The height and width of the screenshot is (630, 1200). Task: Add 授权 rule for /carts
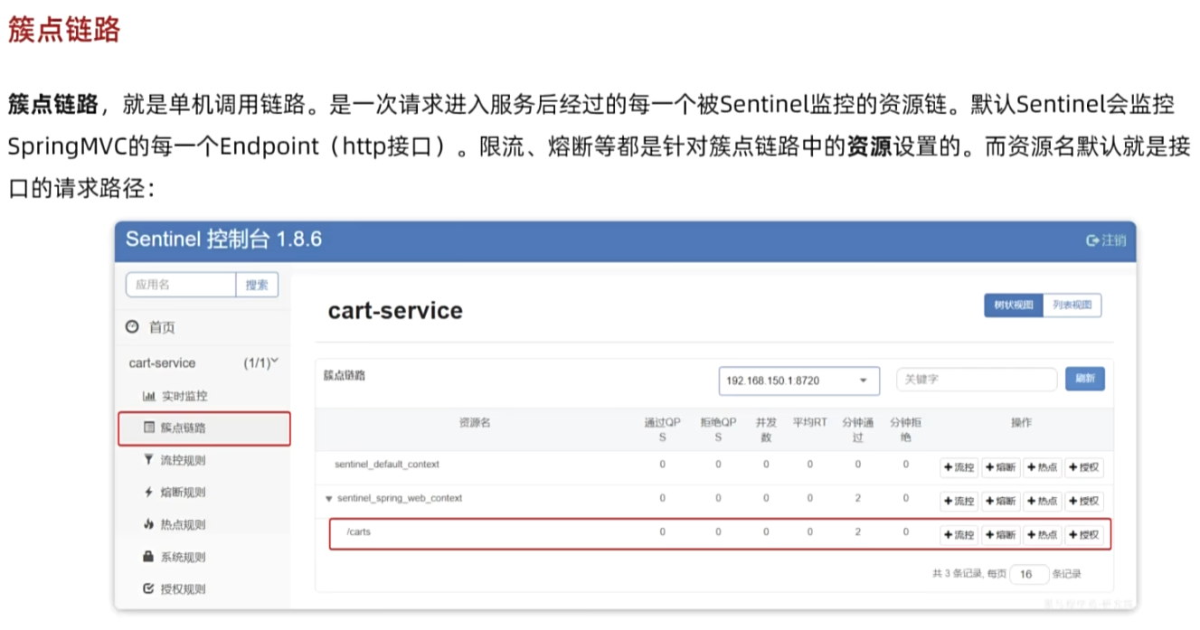(1083, 535)
